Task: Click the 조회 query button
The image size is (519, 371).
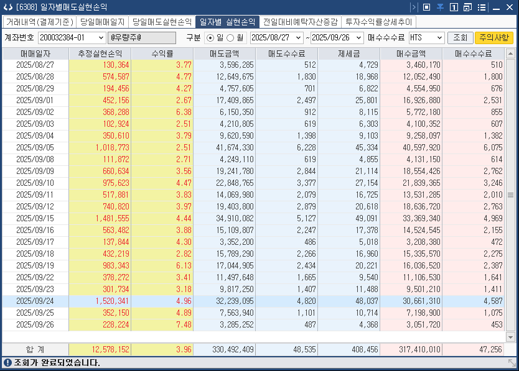Action: coord(461,37)
